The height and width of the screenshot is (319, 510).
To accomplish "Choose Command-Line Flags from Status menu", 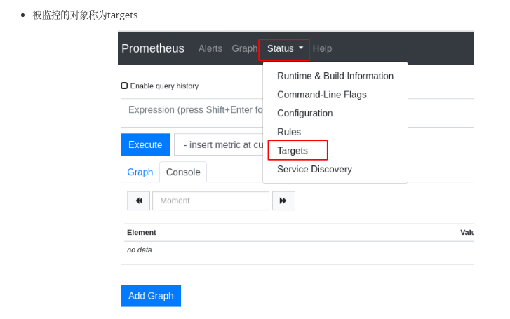I will coord(322,95).
